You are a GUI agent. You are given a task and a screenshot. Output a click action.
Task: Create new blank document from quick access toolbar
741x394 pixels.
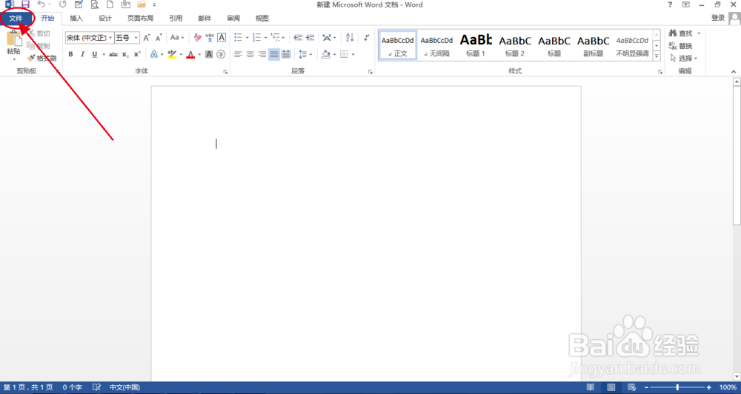(x=110, y=4)
